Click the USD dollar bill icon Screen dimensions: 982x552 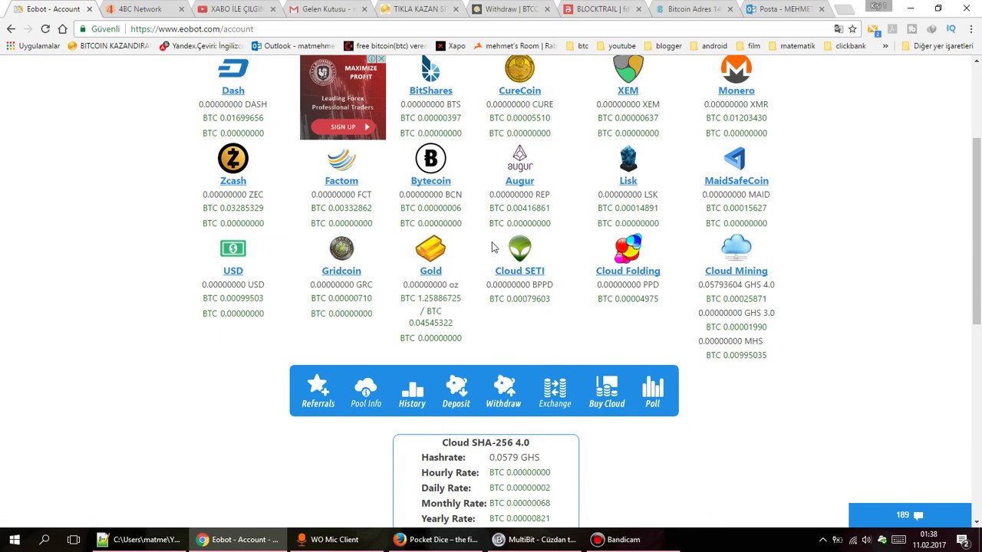233,248
